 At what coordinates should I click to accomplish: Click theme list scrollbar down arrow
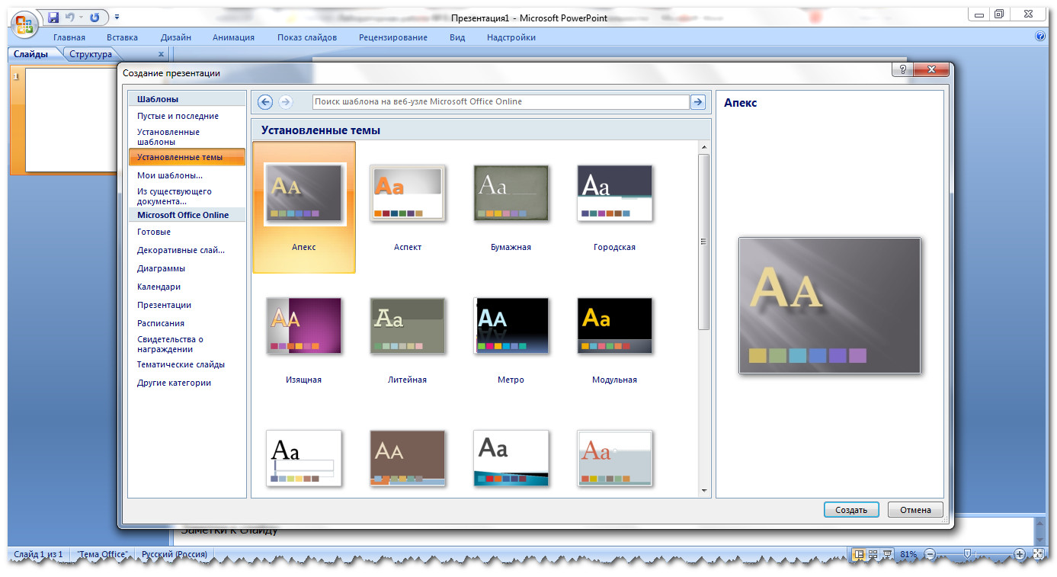click(703, 492)
